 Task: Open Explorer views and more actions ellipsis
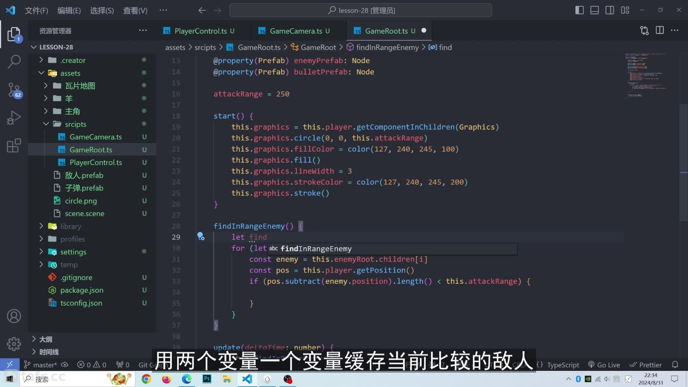(143, 30)
